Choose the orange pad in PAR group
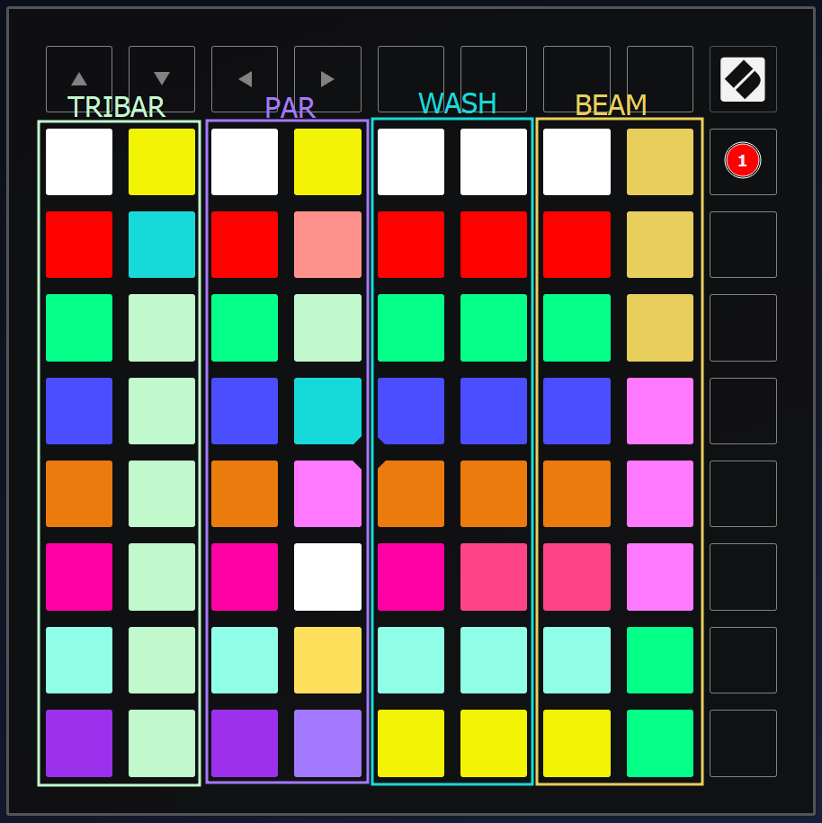Image resolution: width=822 pixels, height=823 pixels. coord(245,494)
